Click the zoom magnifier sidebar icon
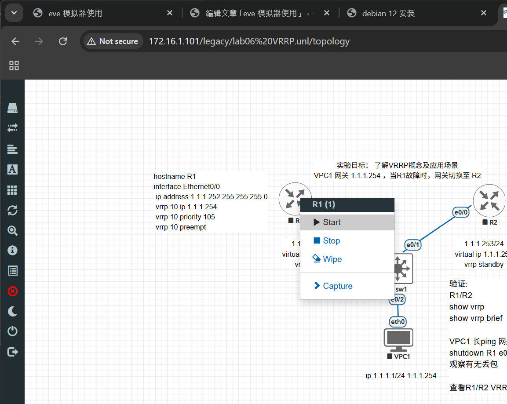The width and height of the screenshot is (507, 404). pyautogui.click(x=12, y=230)
